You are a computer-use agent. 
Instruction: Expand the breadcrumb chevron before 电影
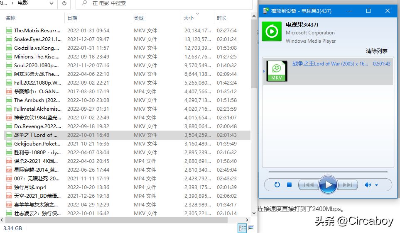[12, 3]
